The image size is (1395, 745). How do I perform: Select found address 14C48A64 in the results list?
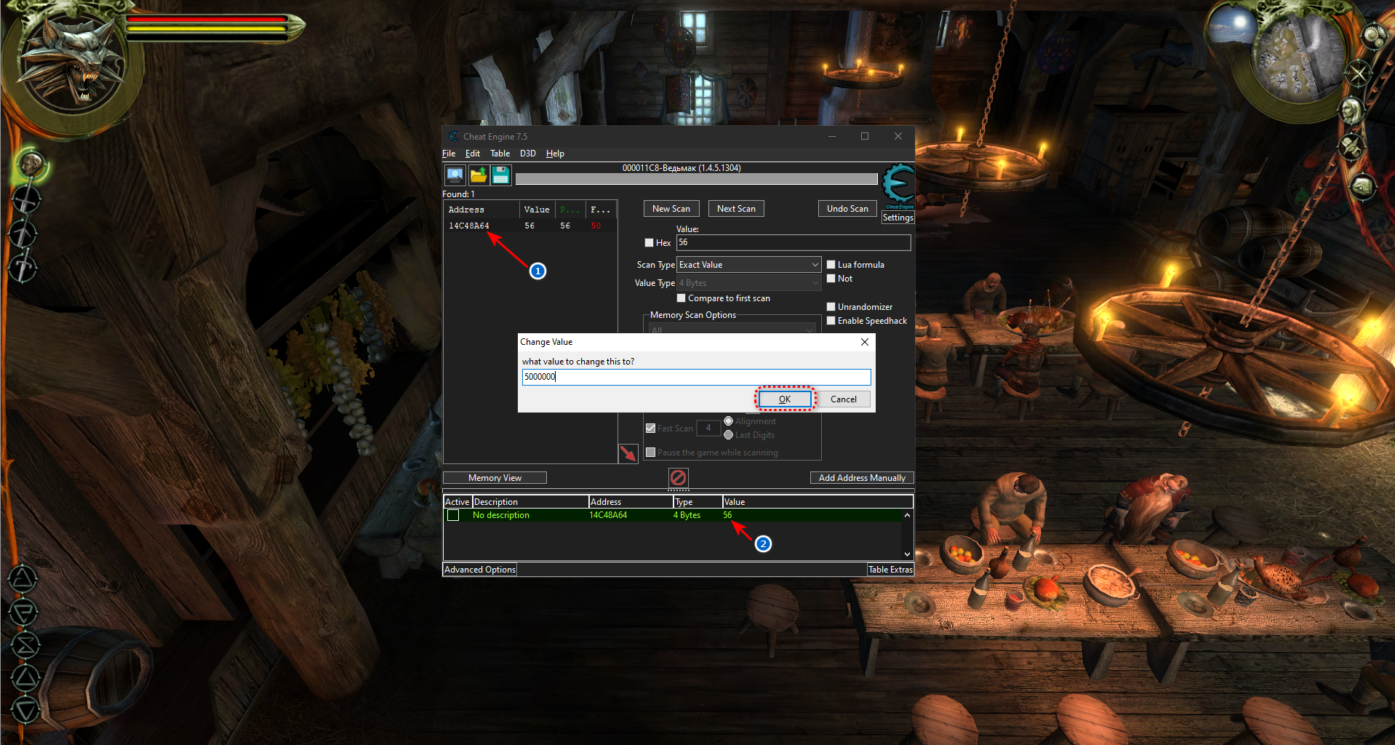(x=469, y=226)
